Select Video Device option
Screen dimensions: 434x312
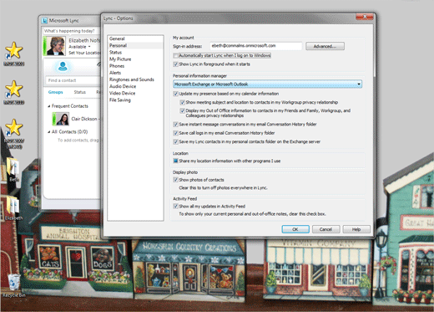coord(123,93)
